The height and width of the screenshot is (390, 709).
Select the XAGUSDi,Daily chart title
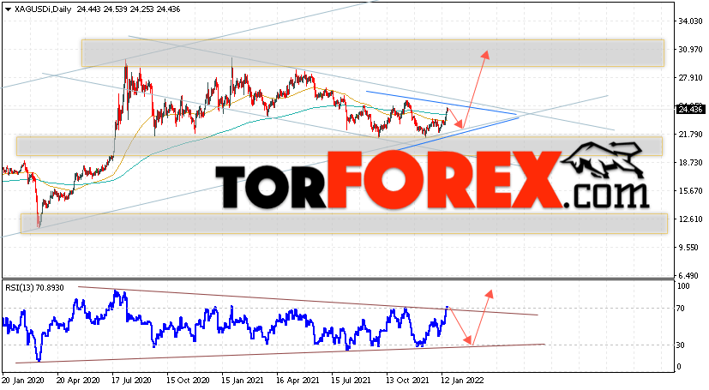tap(43, 9)
